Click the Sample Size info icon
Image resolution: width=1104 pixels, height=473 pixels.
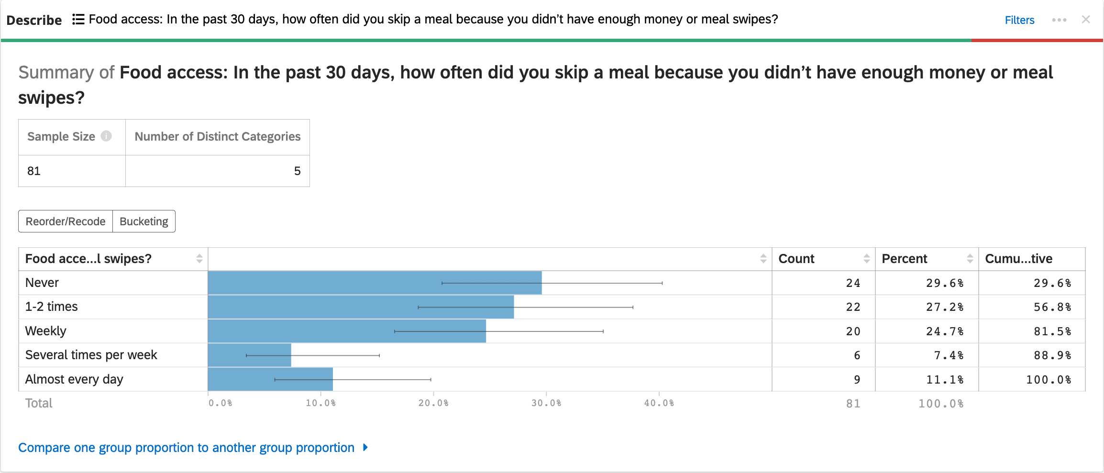[106, 136]
